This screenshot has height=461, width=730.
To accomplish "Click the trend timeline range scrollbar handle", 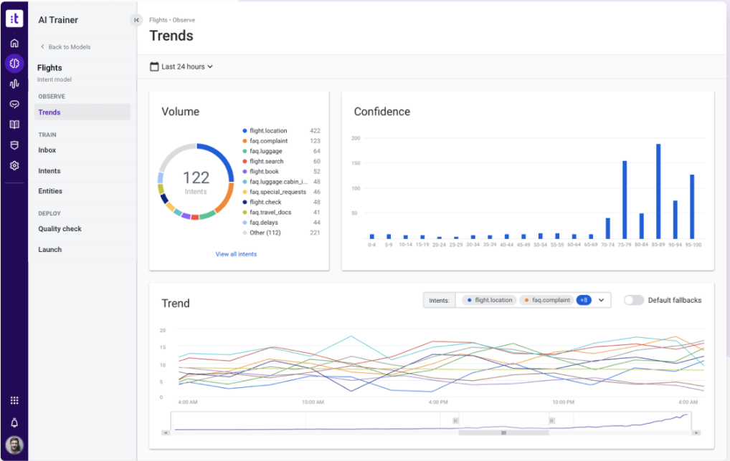I will click(x=503, y=432).
